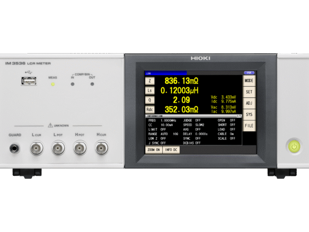Click the USB port on front panel
The image size is (309, 232).
[29, 81]
